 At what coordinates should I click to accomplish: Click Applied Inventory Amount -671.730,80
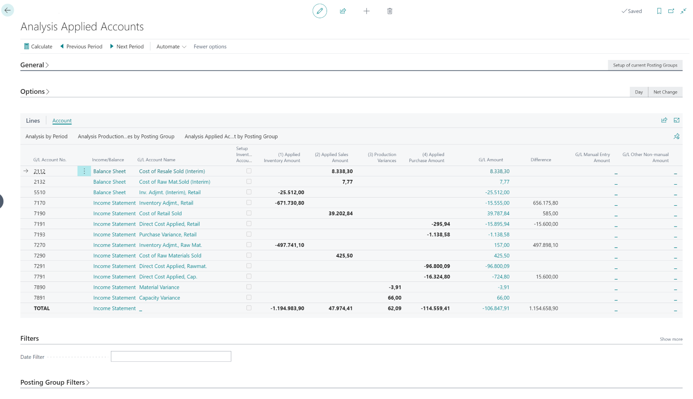click(x=289, y=203)
